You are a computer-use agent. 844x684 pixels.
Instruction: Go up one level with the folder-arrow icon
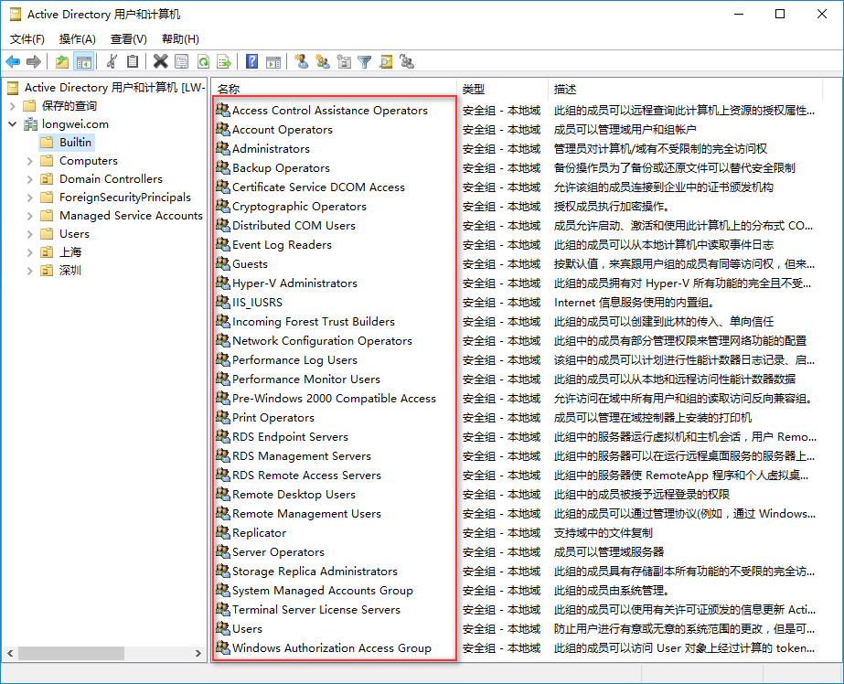tap(62, 62)
